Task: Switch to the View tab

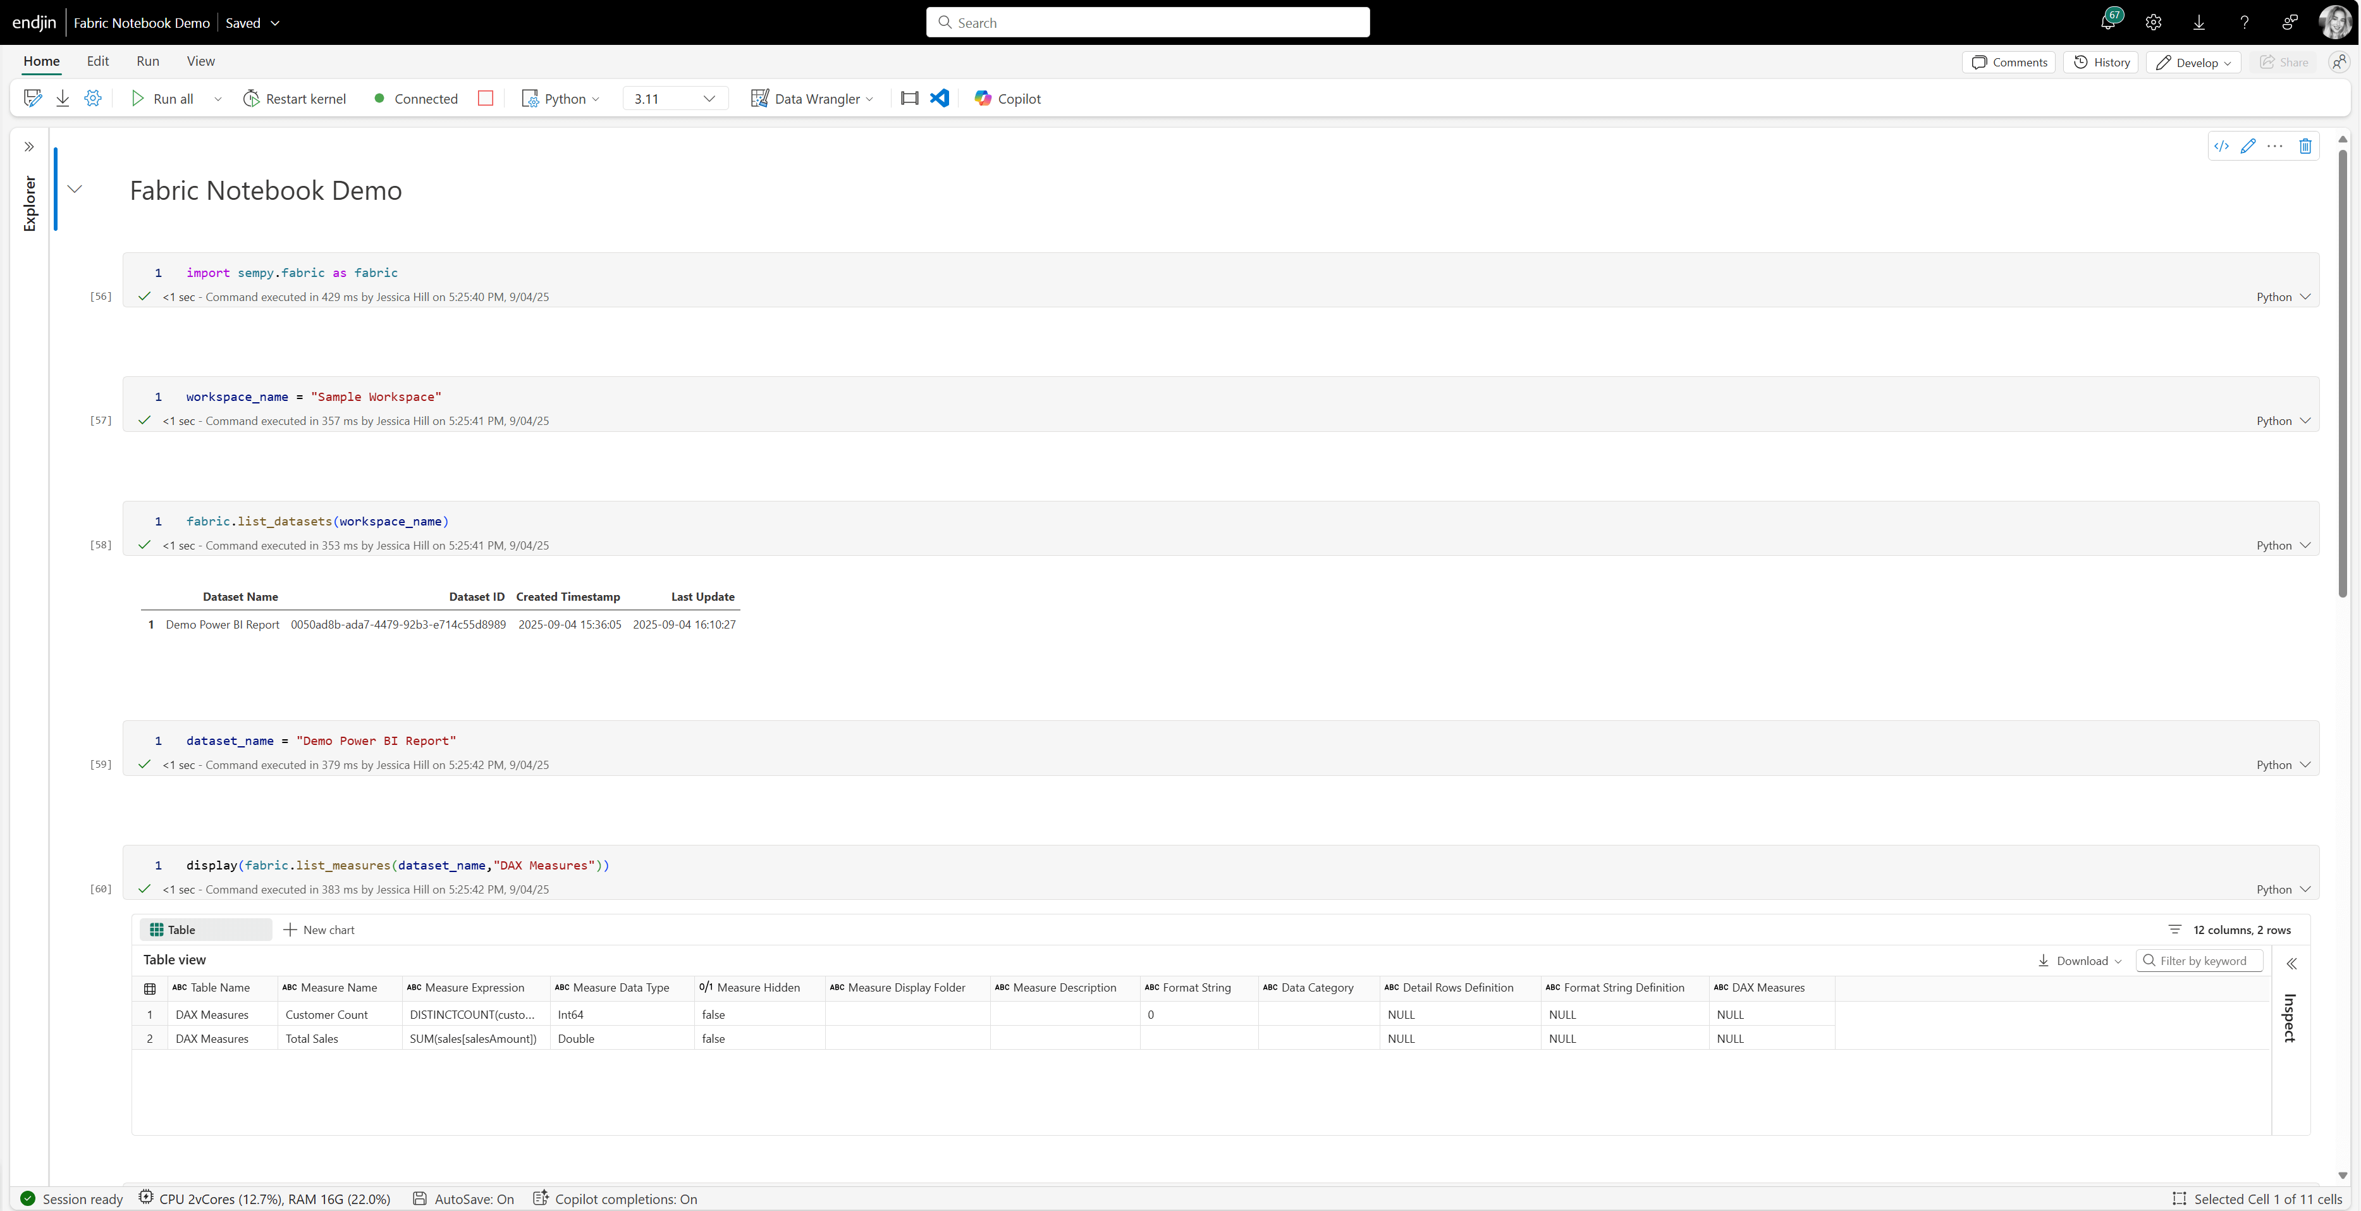Action: tap(200, 61)
